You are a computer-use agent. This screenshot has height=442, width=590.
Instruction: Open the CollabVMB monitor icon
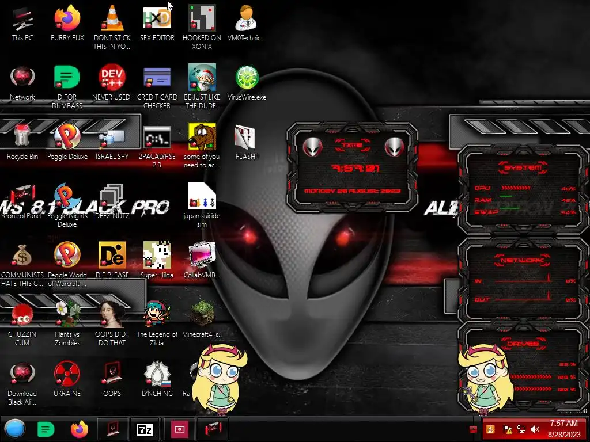(x=202, y=256)
